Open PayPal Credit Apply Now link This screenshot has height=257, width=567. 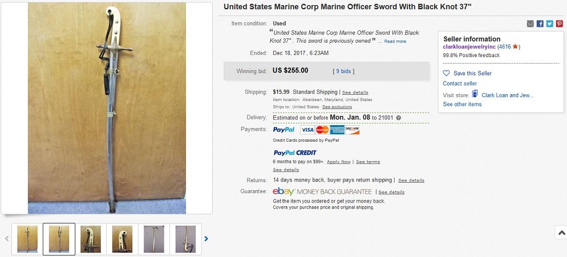[339, 162]
